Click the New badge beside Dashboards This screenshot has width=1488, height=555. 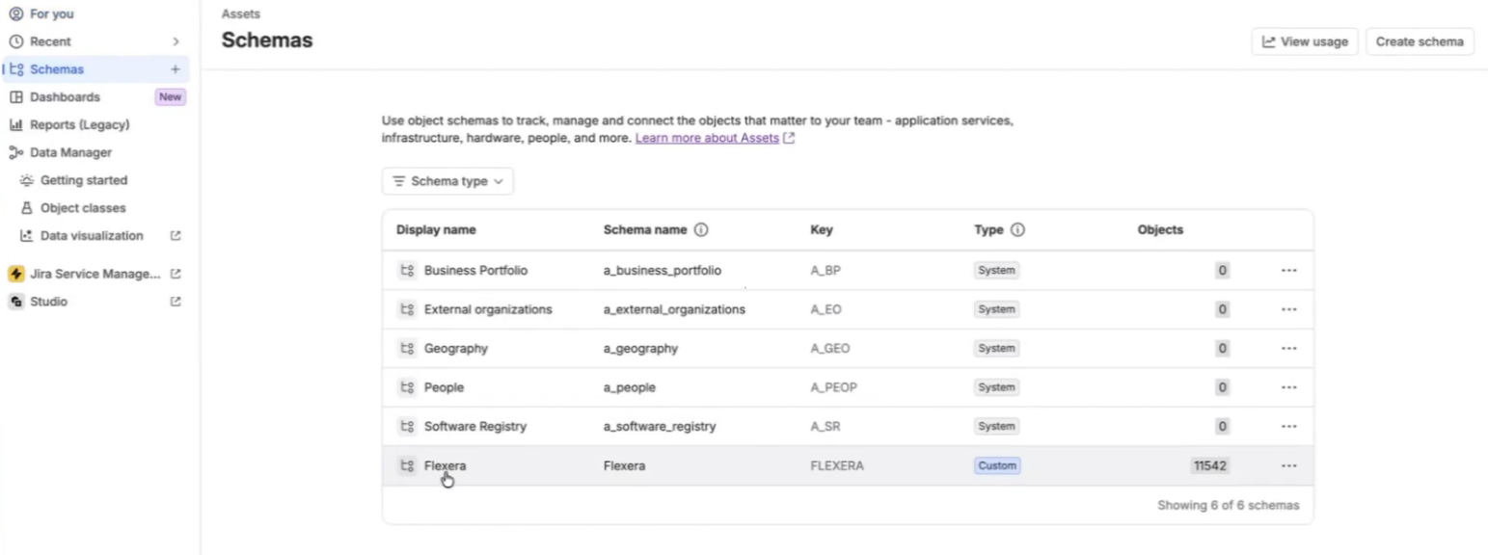click(x=170, y=97)
